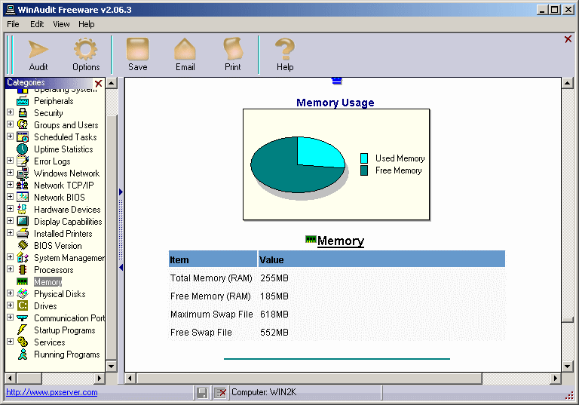Viewport: 579px width, 405px height.
Task: Expand the Security tree node
Action: 10,113
